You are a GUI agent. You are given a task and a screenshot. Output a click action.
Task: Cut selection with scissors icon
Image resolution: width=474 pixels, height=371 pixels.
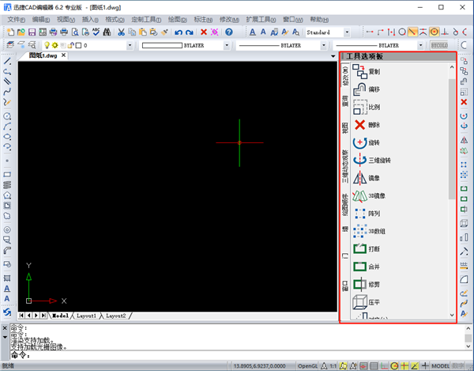click(x=121, y=32)
